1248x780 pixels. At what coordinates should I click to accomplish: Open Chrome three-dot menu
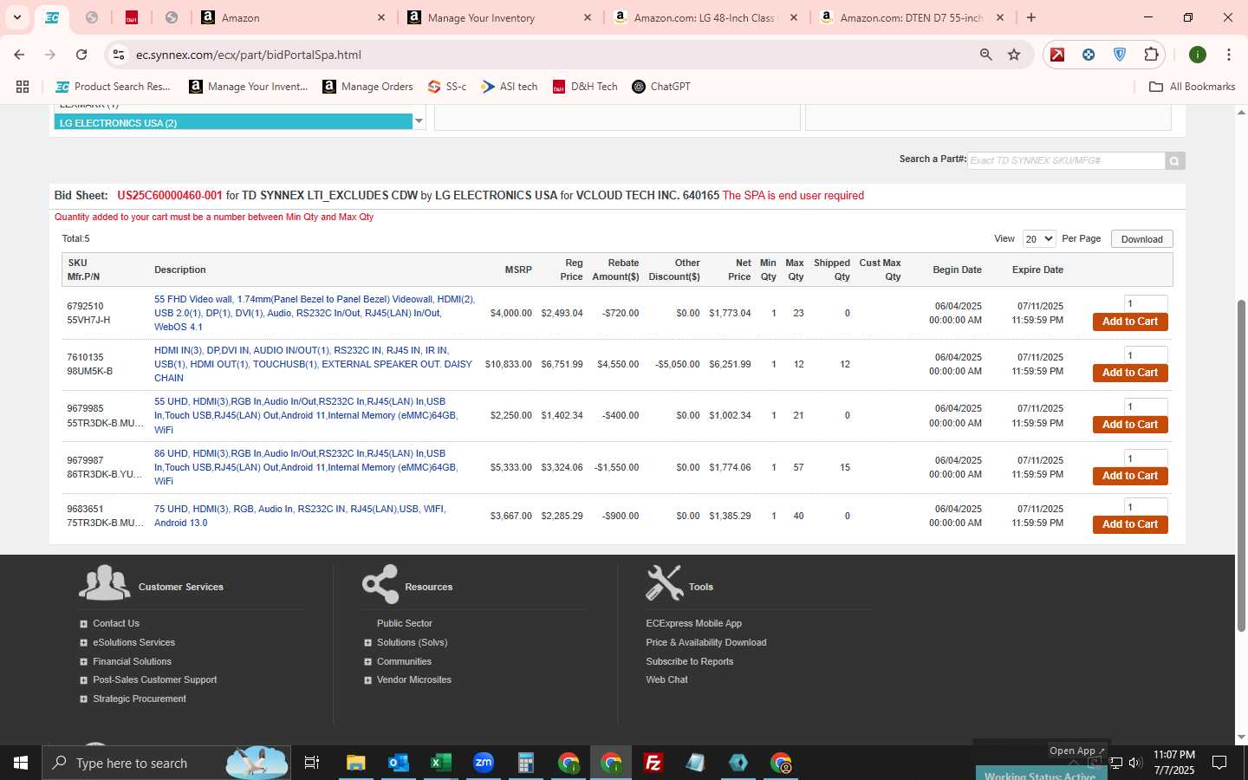point(1228,55)
